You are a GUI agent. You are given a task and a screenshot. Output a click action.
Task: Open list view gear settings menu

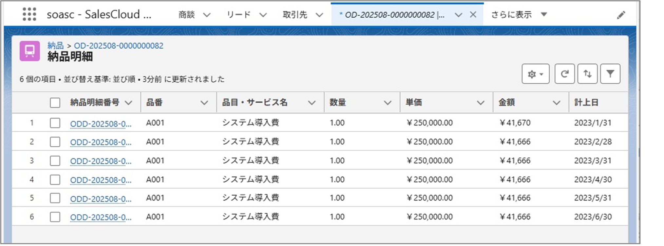tap(535, 74)
